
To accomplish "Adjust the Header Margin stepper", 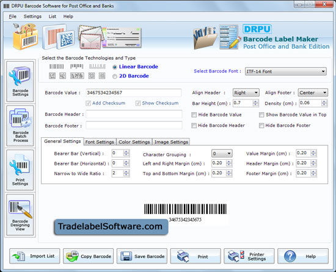I will (313, 163).
